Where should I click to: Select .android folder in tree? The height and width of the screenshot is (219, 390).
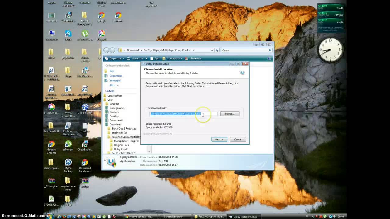pos(114,104)
